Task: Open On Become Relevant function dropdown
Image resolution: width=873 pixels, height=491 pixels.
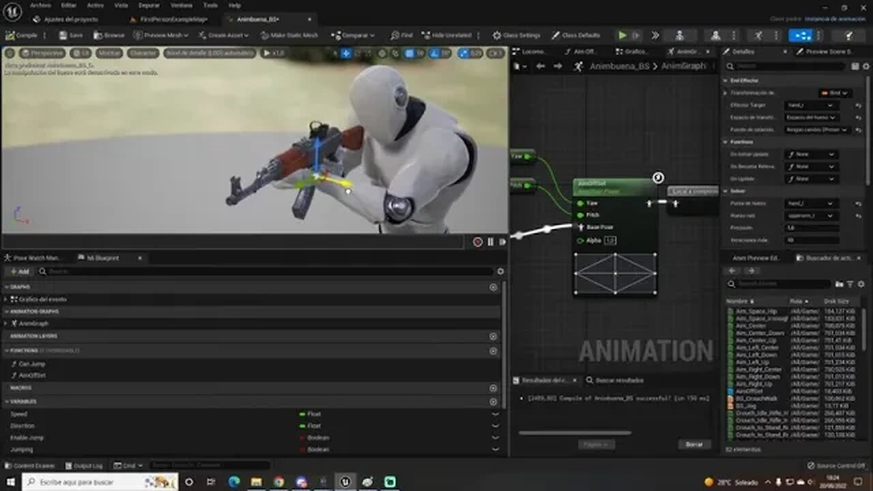Action: (x=810, y=166)
